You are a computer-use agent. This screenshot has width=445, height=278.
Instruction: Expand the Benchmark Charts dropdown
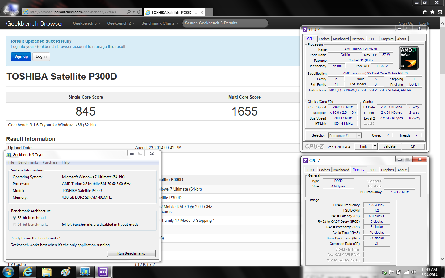pyautogui.click(x=160, y=23)
